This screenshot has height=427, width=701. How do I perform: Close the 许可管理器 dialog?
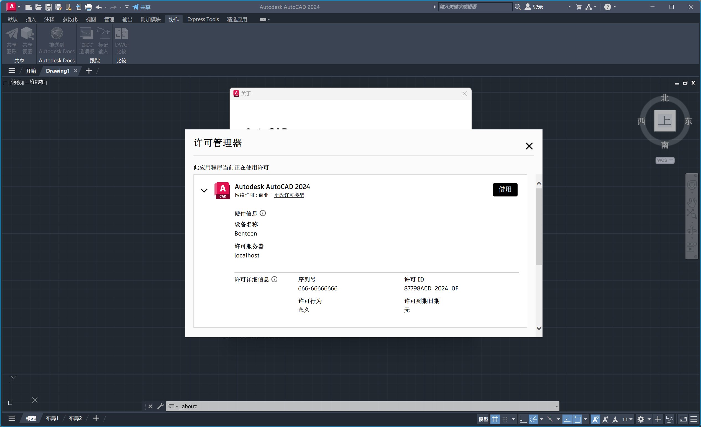click(x=529, y=146)
